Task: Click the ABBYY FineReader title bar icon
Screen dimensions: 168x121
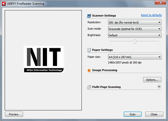Action: pos(4,4)
